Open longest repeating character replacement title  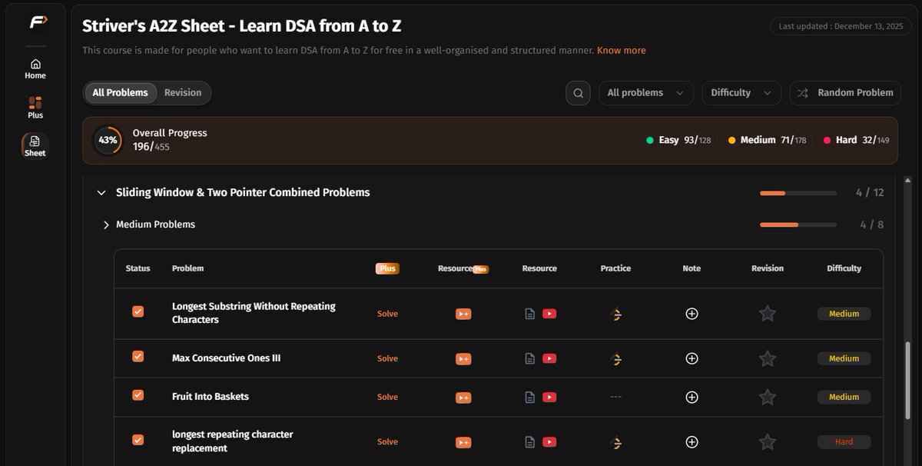[x=232, y=441]
